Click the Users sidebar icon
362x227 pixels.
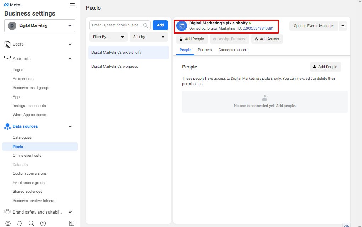click(x=7, y=44)
